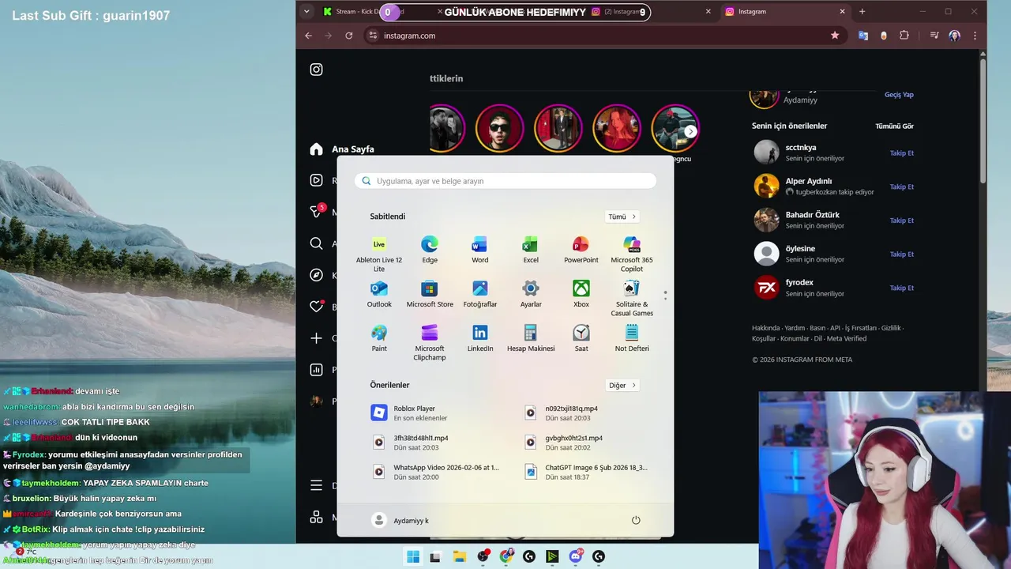Open Microsoft Clipchamp
This screenshot has height=569, width=1011.
[x=430, y=342]
